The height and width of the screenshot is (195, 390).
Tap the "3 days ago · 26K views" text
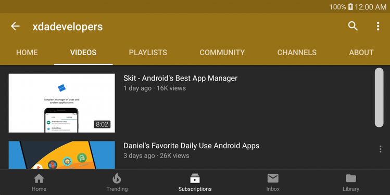(x=156, y=156)
